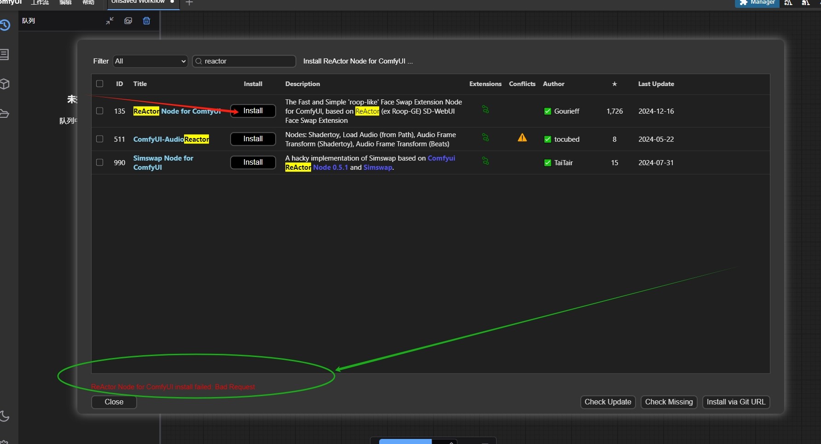Image resolution: width=821 pixels, height=444 pixels.
Task: Tick the checkbox for ComfyUI-AudioReactor row 511
Action: click(x=99, y=139)
